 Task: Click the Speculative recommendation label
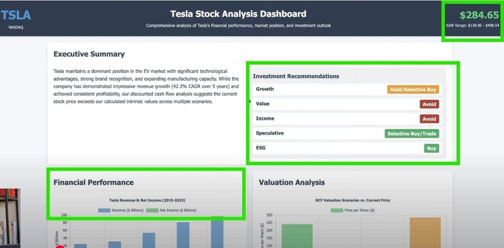270,133
